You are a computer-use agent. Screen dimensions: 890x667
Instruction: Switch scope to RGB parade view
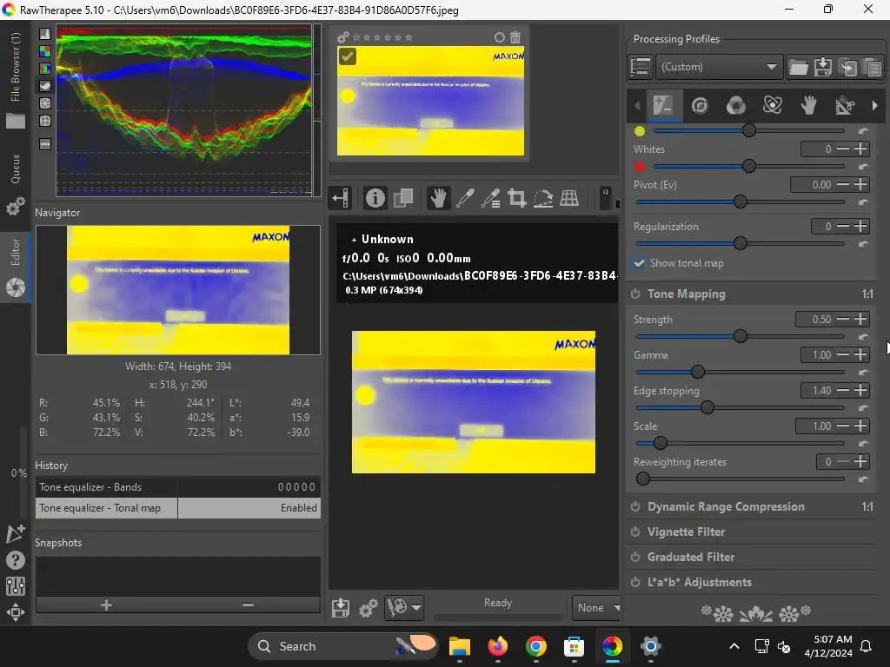tap(45, 69)
